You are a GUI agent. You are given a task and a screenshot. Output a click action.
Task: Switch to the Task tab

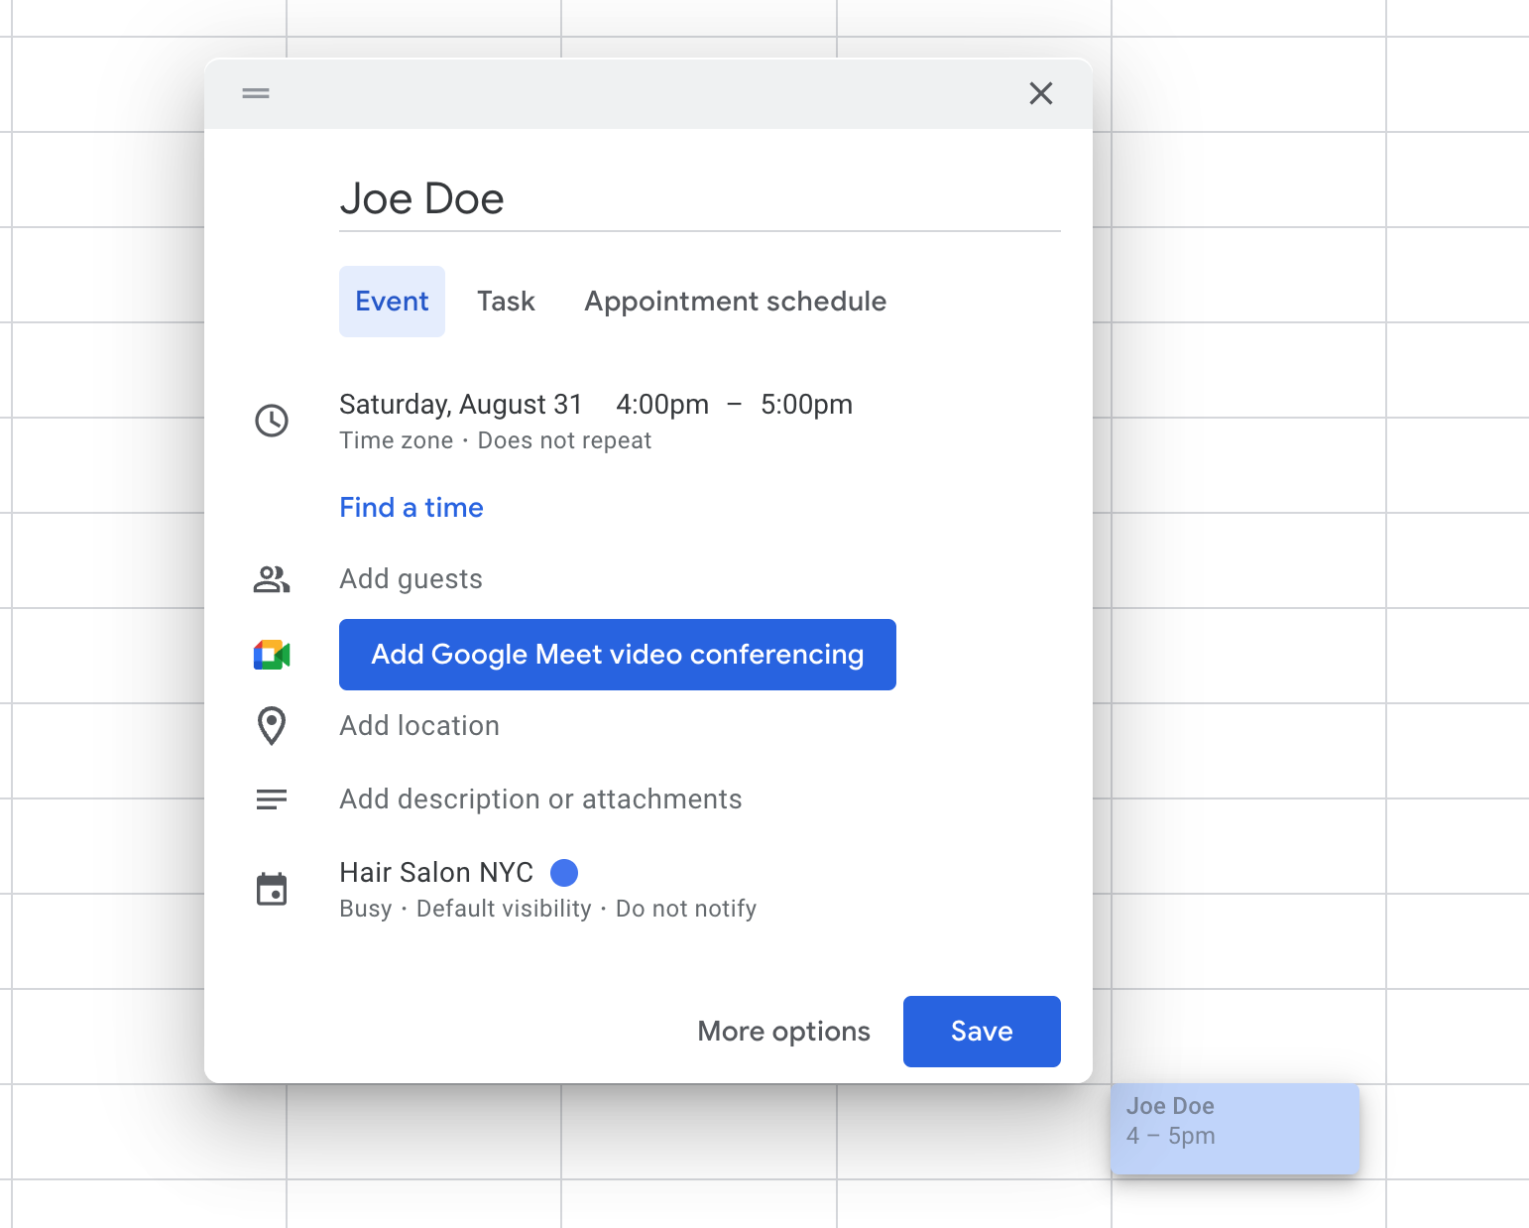click(x=506, y=302)
